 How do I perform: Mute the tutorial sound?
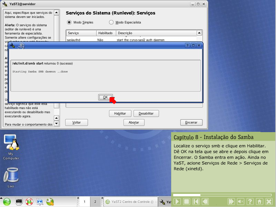[241, 201]
